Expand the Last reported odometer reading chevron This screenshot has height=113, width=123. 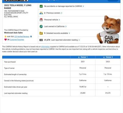click(79, 40)
